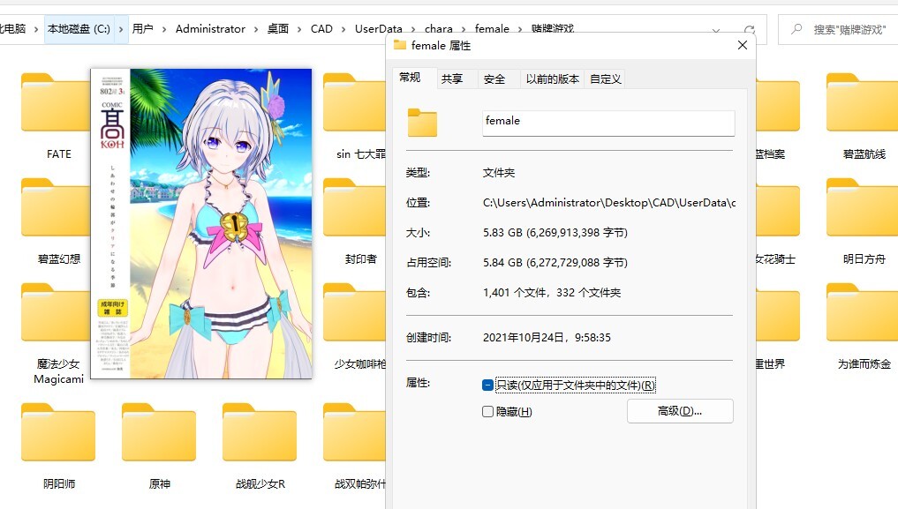Viewport: 898px width, 509px height.
Task: Navigate to CAD breadcrumb
Action: [321, 28]
